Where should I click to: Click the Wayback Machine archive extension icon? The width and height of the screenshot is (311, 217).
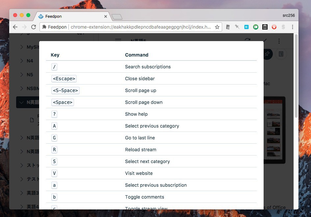[x=265, y=27]
